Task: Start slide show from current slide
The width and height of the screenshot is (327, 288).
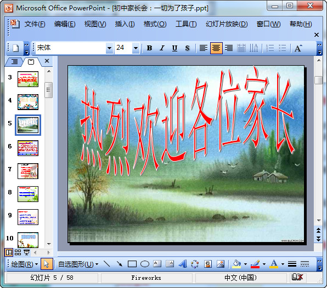Action: pyautogui.click(x=26, y=252)
